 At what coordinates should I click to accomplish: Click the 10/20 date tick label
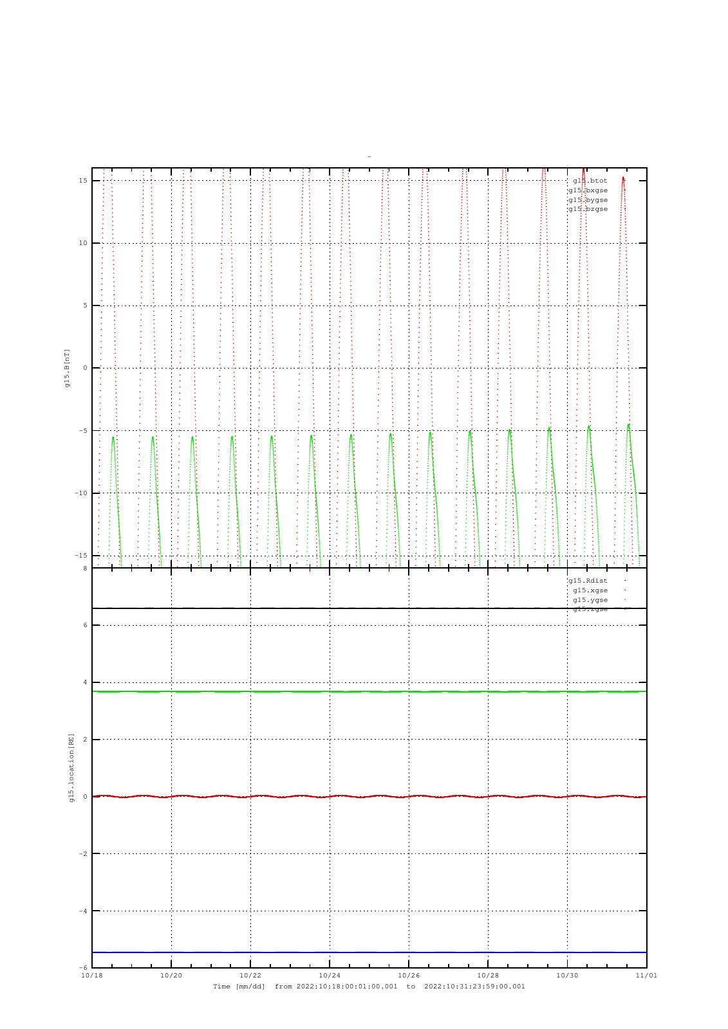tap(171, 975)
